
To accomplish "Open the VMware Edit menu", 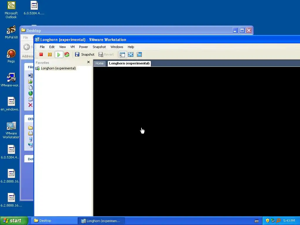I will 52,47.
